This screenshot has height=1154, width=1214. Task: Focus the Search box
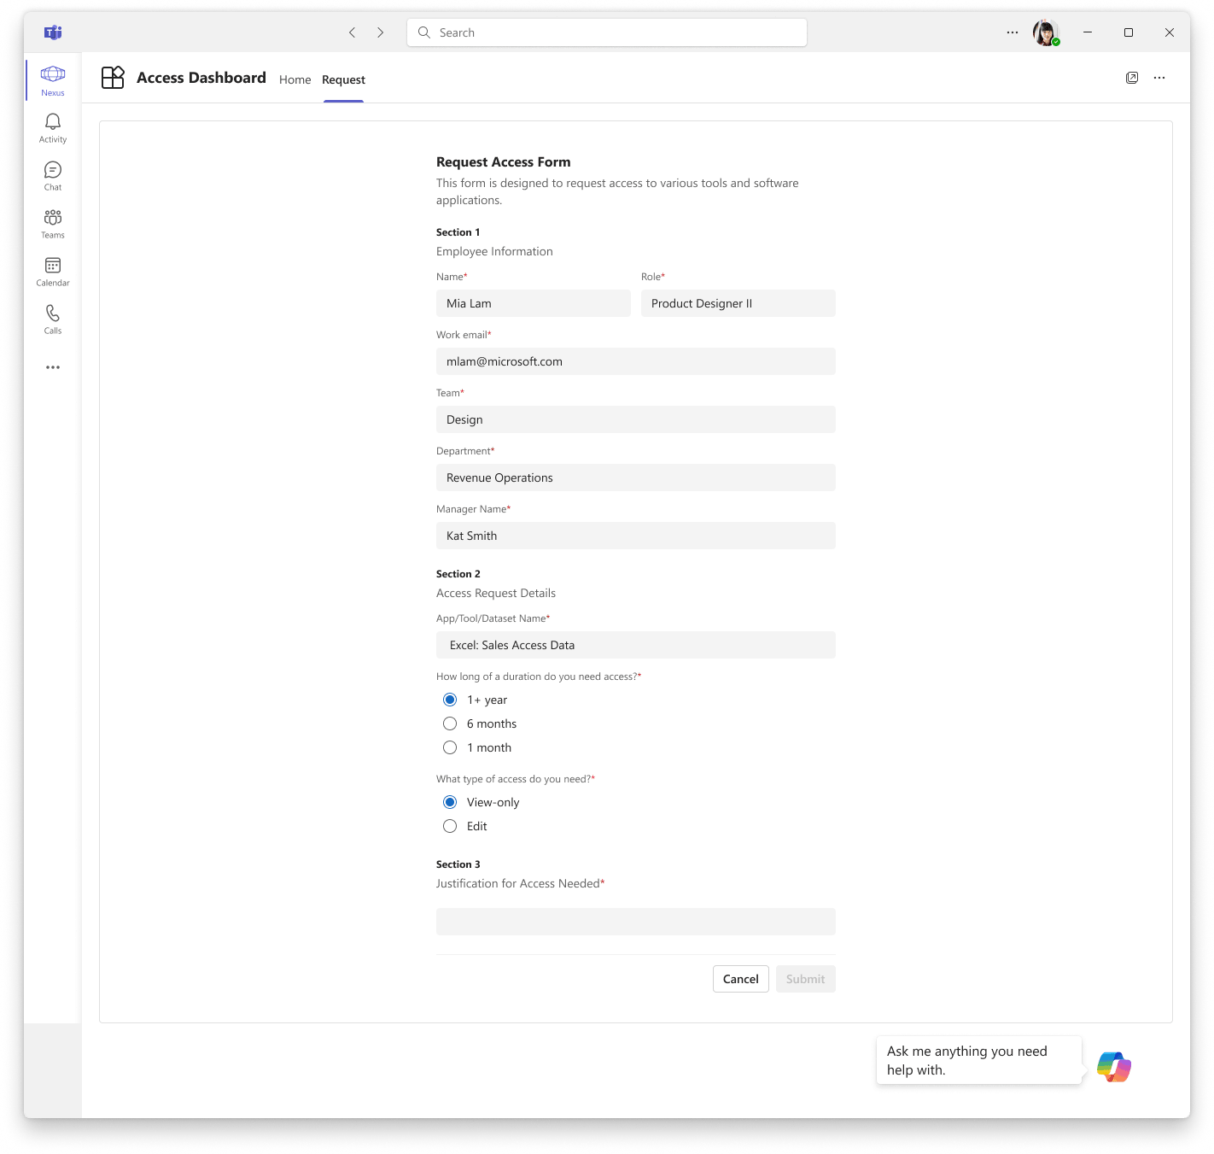point(607,32)
